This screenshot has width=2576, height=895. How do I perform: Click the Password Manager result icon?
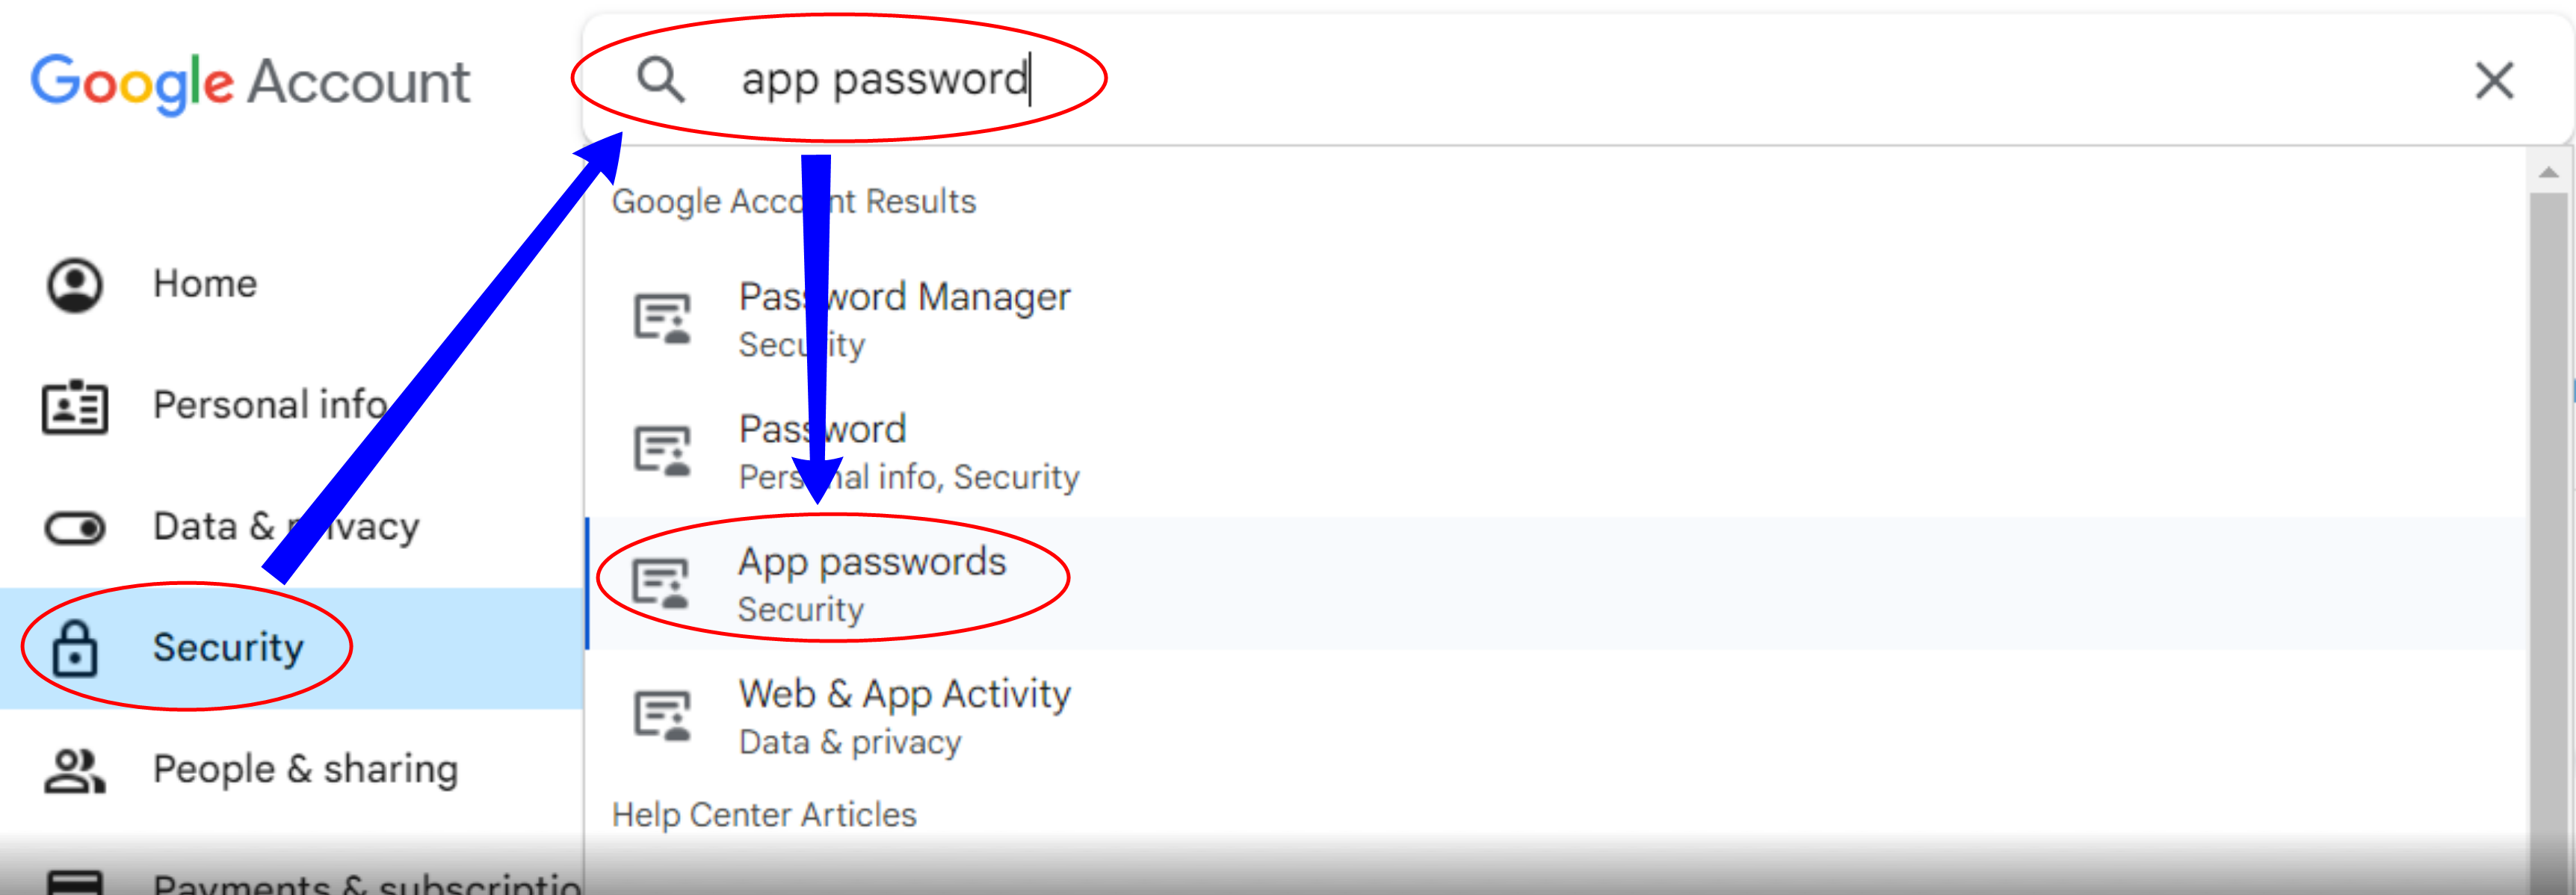pyautogui.click(x=663, y=318)
